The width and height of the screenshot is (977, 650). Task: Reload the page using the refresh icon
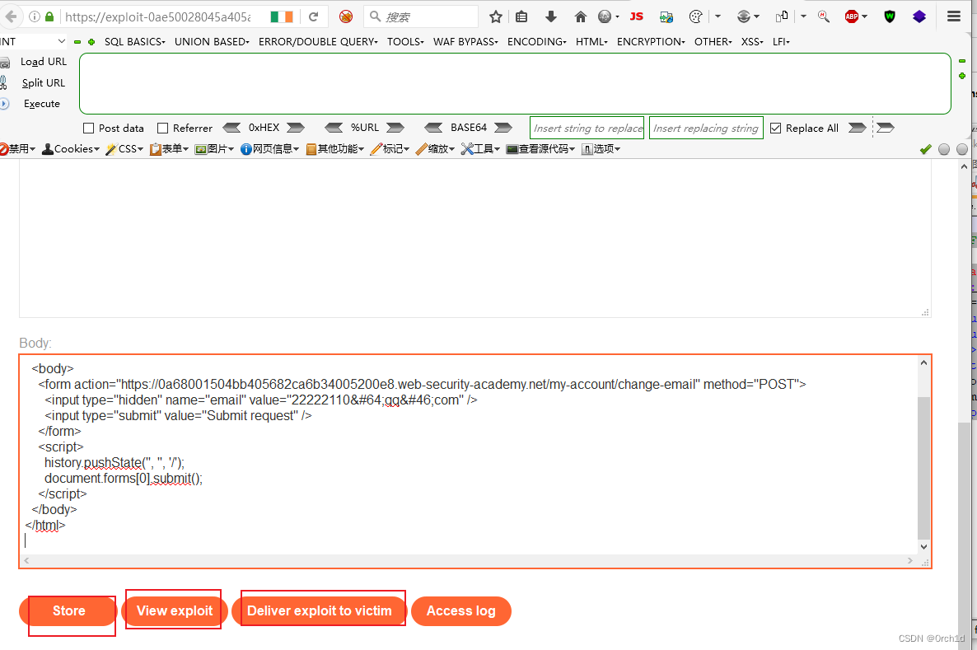point(313,16)
